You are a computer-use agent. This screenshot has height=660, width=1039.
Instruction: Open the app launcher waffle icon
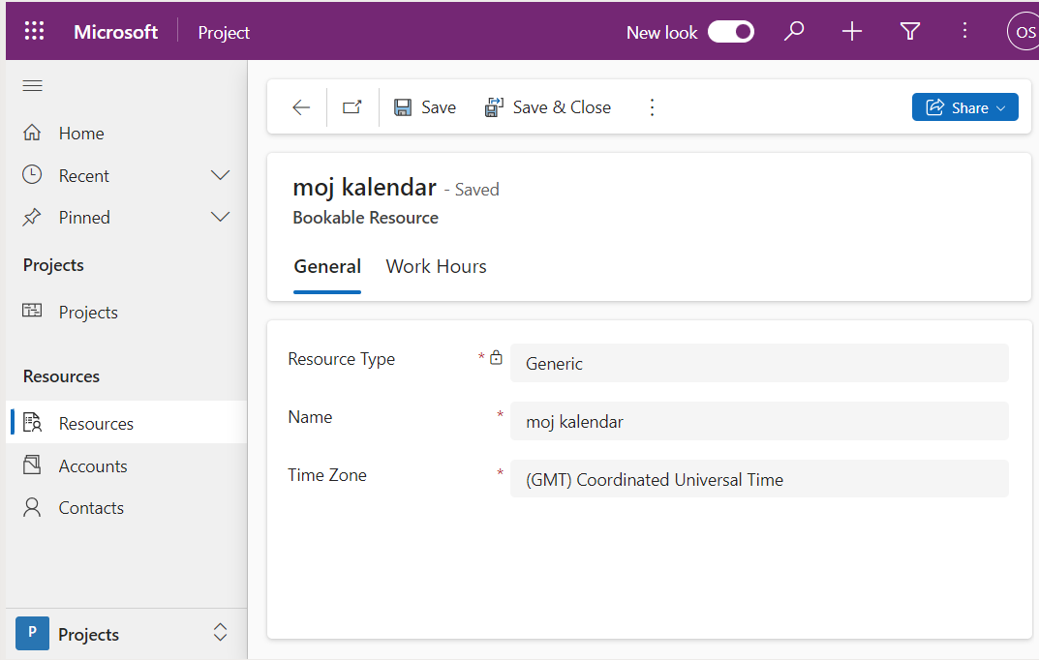point(35,31)
